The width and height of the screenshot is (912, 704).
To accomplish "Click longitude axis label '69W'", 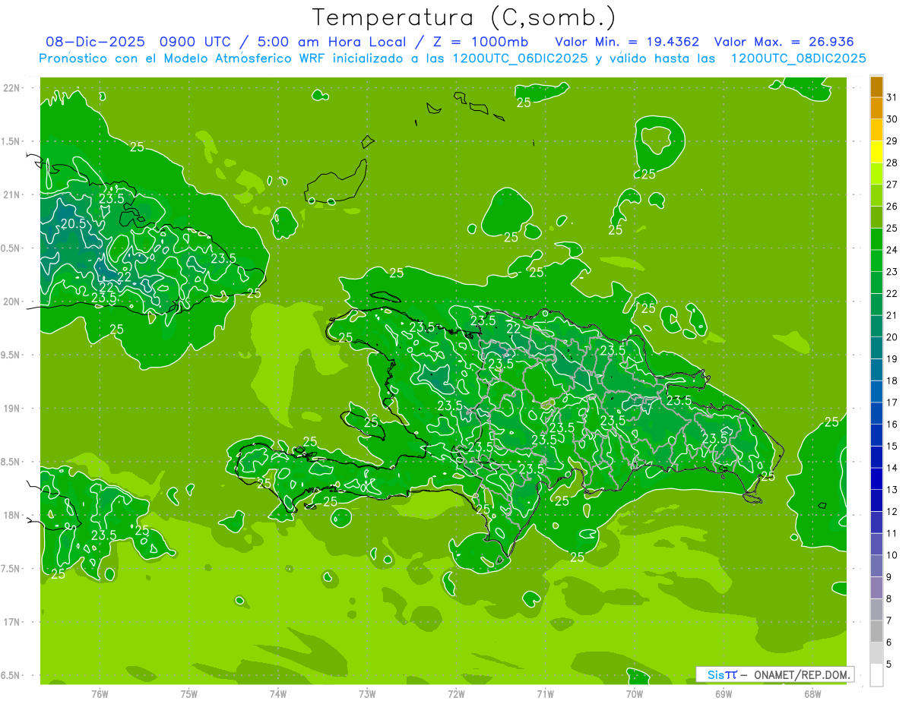I will click(724, 694).
